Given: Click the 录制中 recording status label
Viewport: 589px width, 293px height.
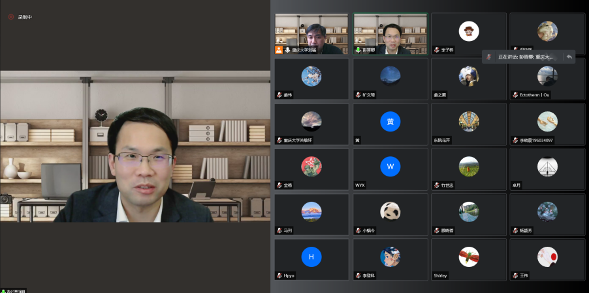Looking at the screenshot, I should point(25,17).
